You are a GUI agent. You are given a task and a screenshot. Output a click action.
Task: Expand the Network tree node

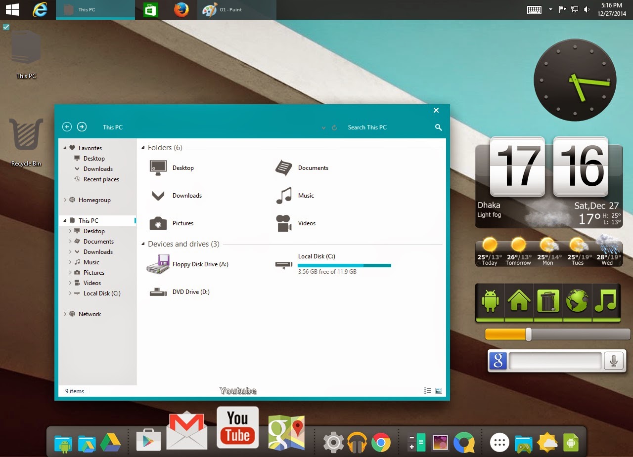tap(65, 314)
